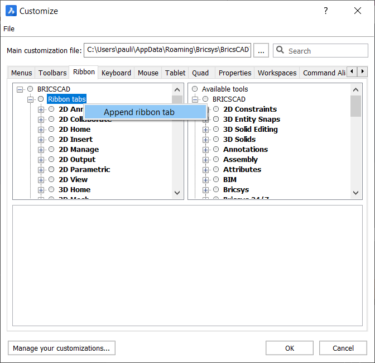Choose Append ribbon tab from context menu
375x363 pixels.
[x=145, y=112]
